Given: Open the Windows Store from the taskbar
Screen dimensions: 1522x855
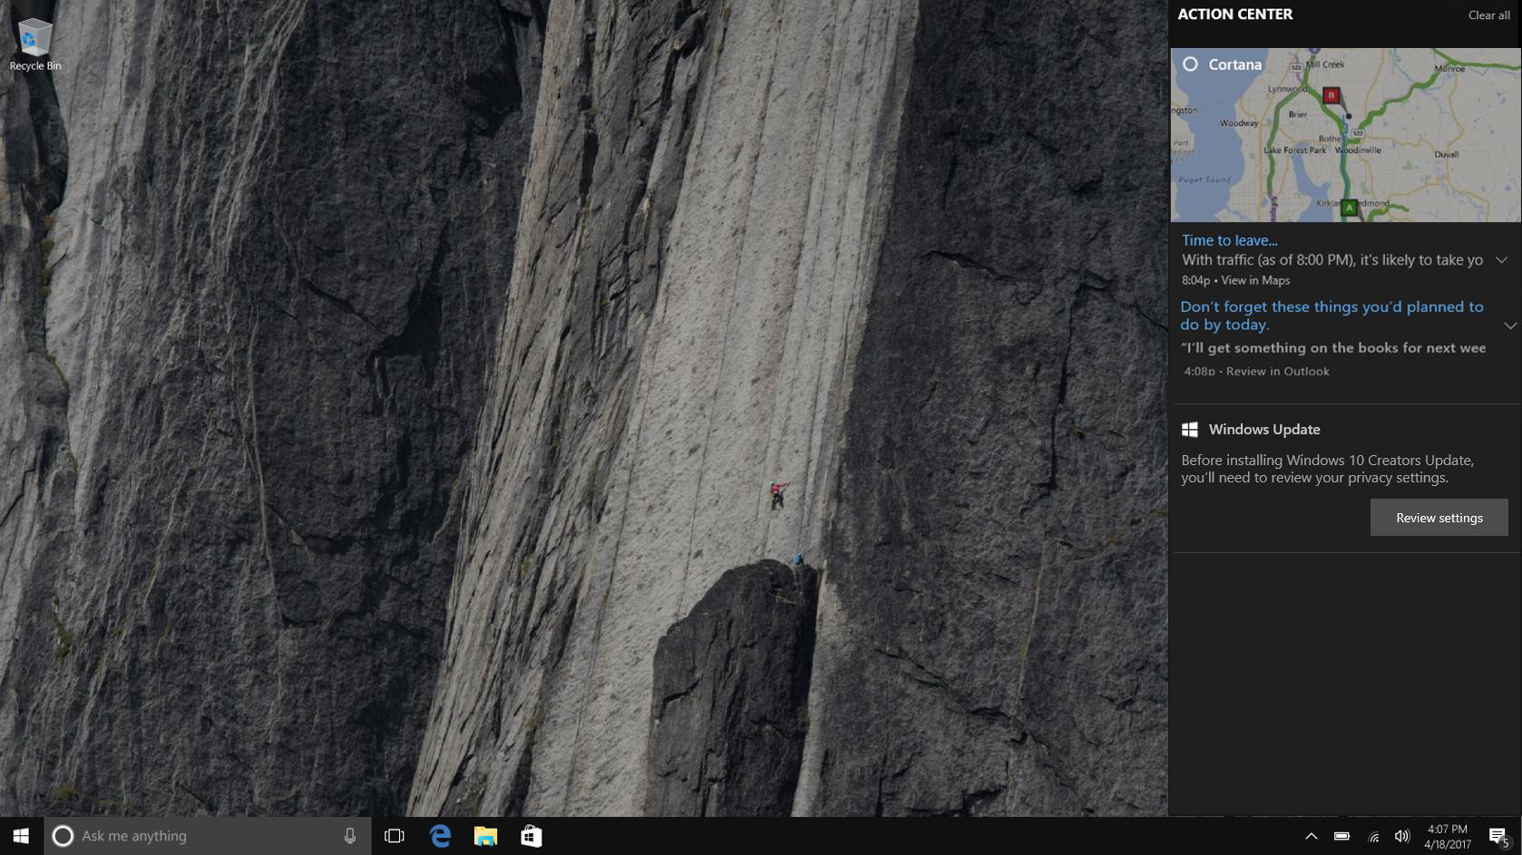Looking at the screenshot, I should tap(532, 836).
